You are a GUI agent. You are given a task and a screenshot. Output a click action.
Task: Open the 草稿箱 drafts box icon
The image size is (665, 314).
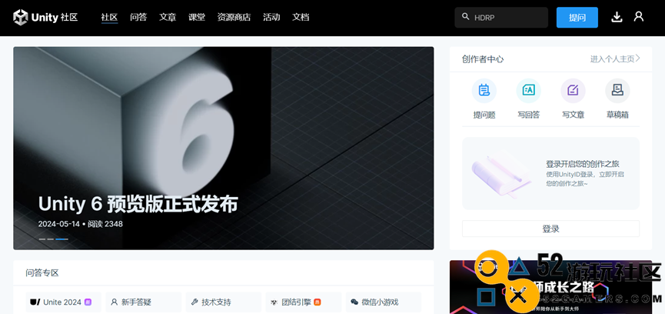tap(617, 90)
